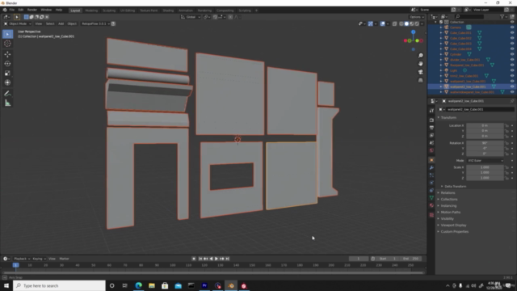Select the Move tool
Screen dimensions: 517x291
[x=7, y=54]
